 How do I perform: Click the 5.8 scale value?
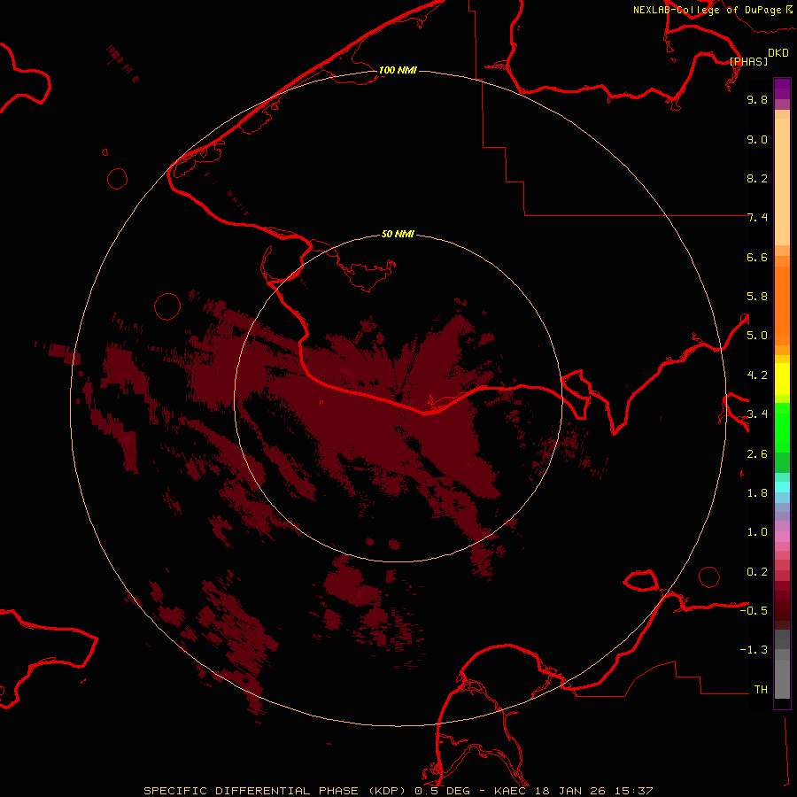pos(757,297)
